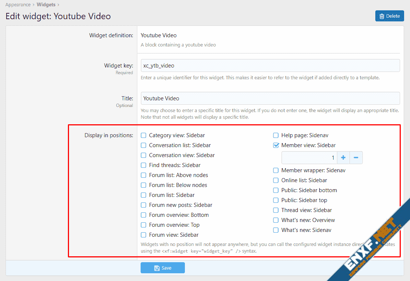Select Public: Sidebar top checkbox
410x281 pixels.
(x=276, y=200)
